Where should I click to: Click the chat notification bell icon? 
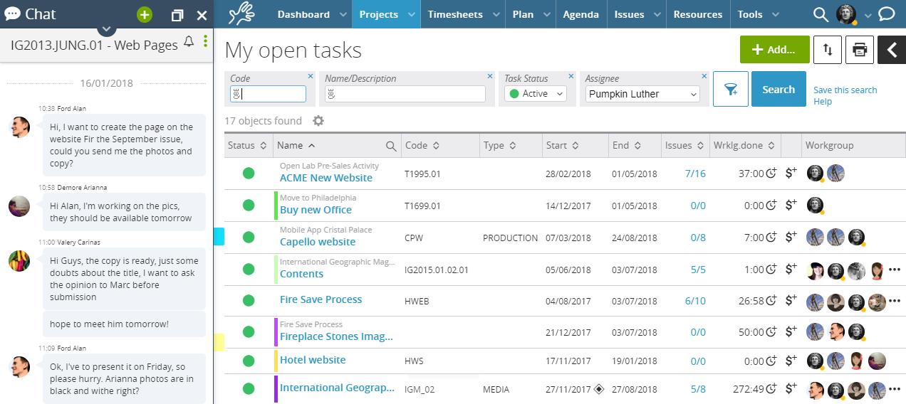[189, 43]
